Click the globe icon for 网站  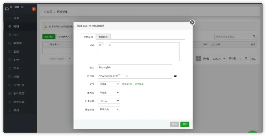click(x=10, y=26)
